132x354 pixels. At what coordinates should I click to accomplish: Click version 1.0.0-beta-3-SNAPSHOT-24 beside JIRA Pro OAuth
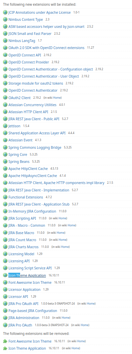point(52,325)
